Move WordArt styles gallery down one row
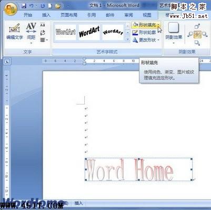Image resolution: width=211 pixels, height=210 pixels. coord(128,33)
